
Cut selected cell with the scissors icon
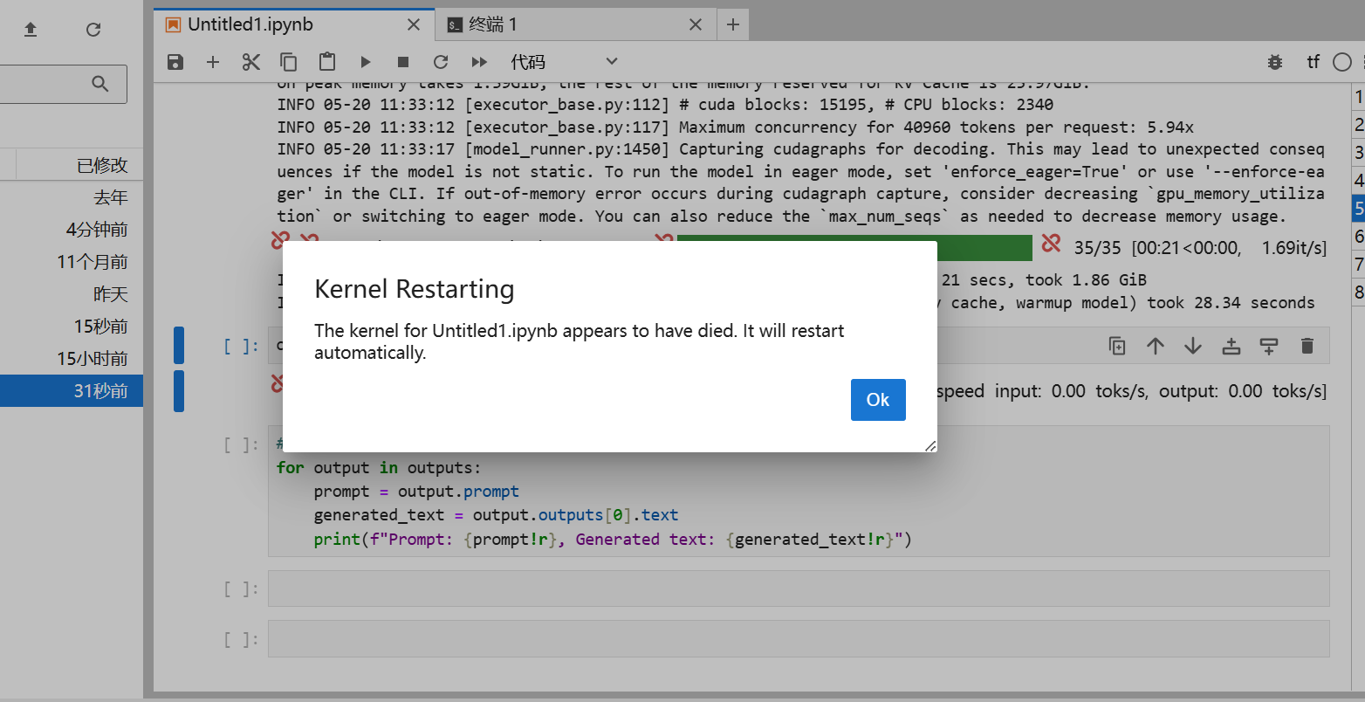[x=251, y=62]
